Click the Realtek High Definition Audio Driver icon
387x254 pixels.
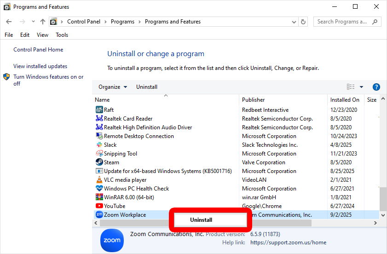[x=99, y=127]
